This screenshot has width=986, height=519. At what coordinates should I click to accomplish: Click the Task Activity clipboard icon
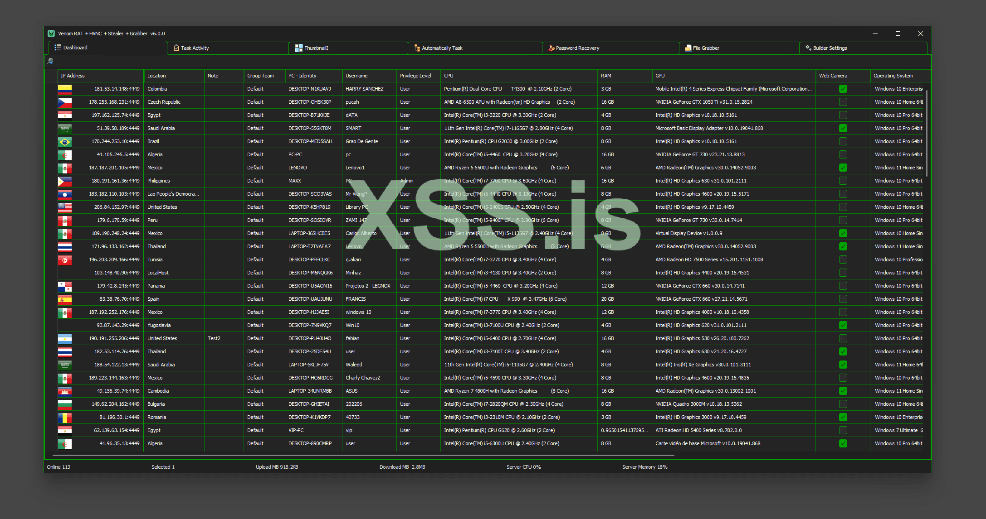[x=176, y=48]
